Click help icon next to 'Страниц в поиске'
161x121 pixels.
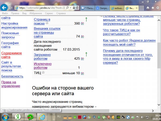[47, 23]
